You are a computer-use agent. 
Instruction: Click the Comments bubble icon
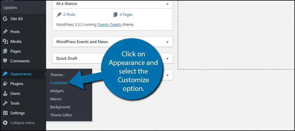point(5,61)
